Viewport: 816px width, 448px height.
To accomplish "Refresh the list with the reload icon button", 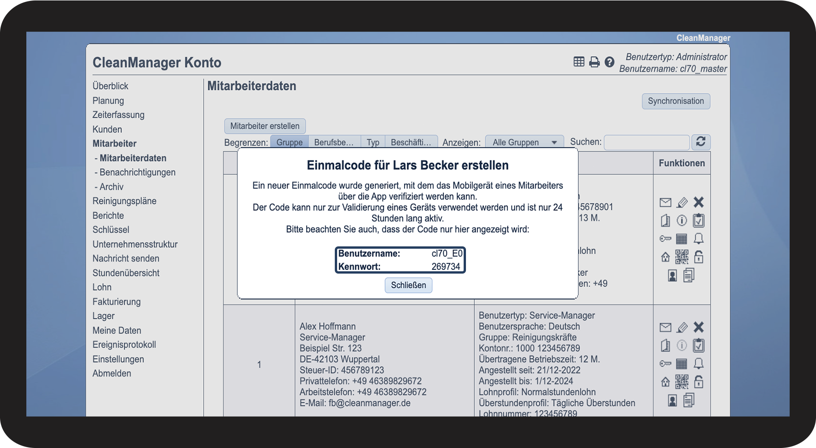I will tap(701, 142).
